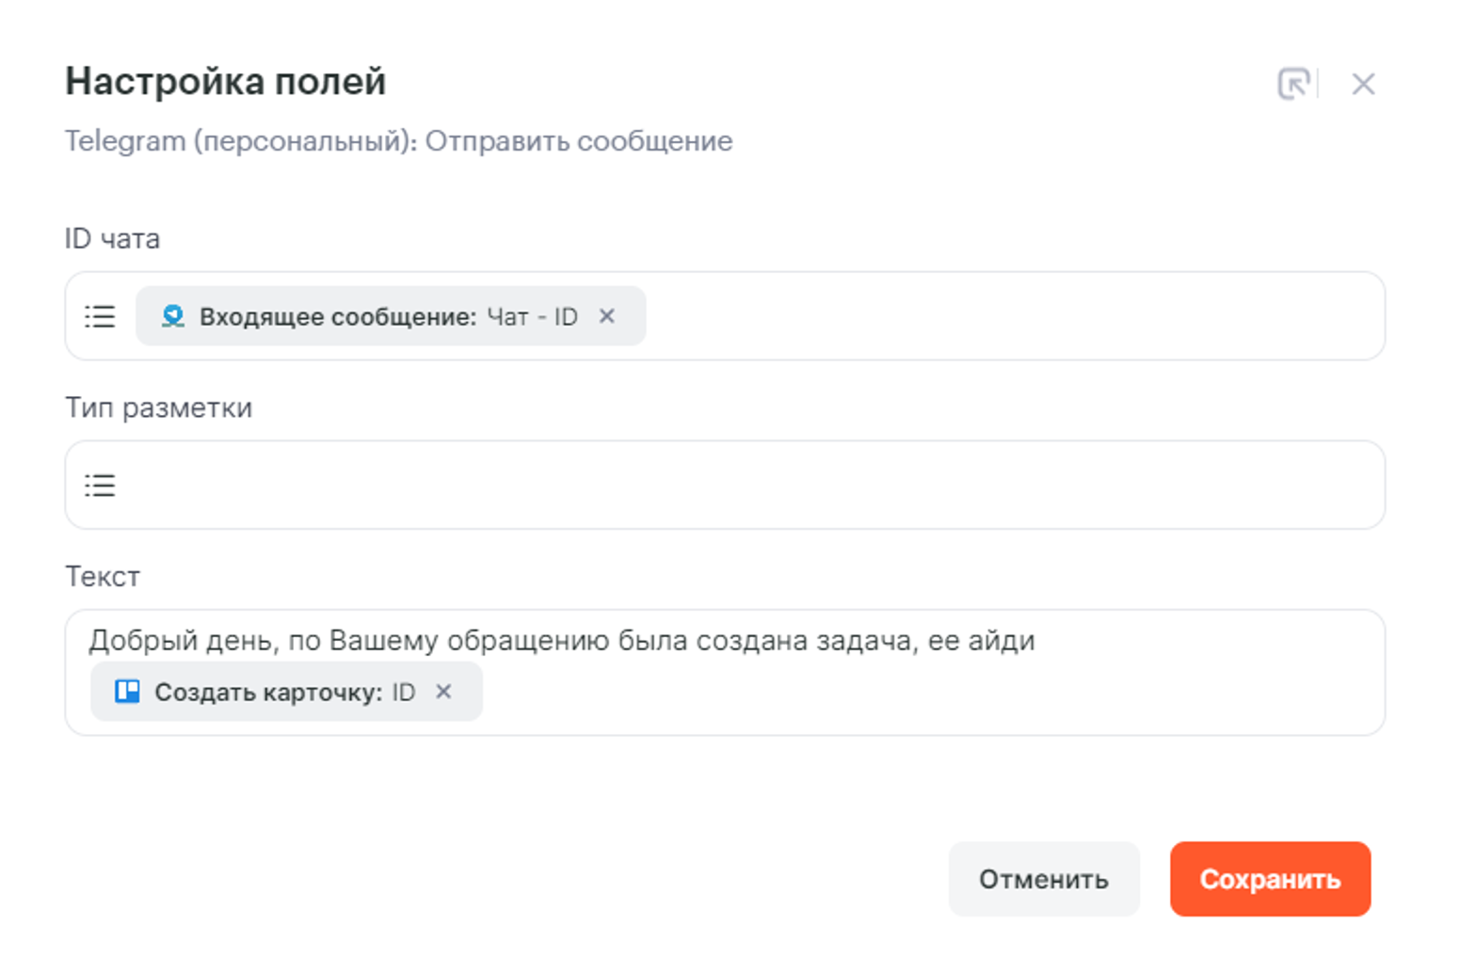Save the settings with the Сохранить button
Image resolution: width=1459 pixels, height=974 pixels.
[x=1269, y=879]
